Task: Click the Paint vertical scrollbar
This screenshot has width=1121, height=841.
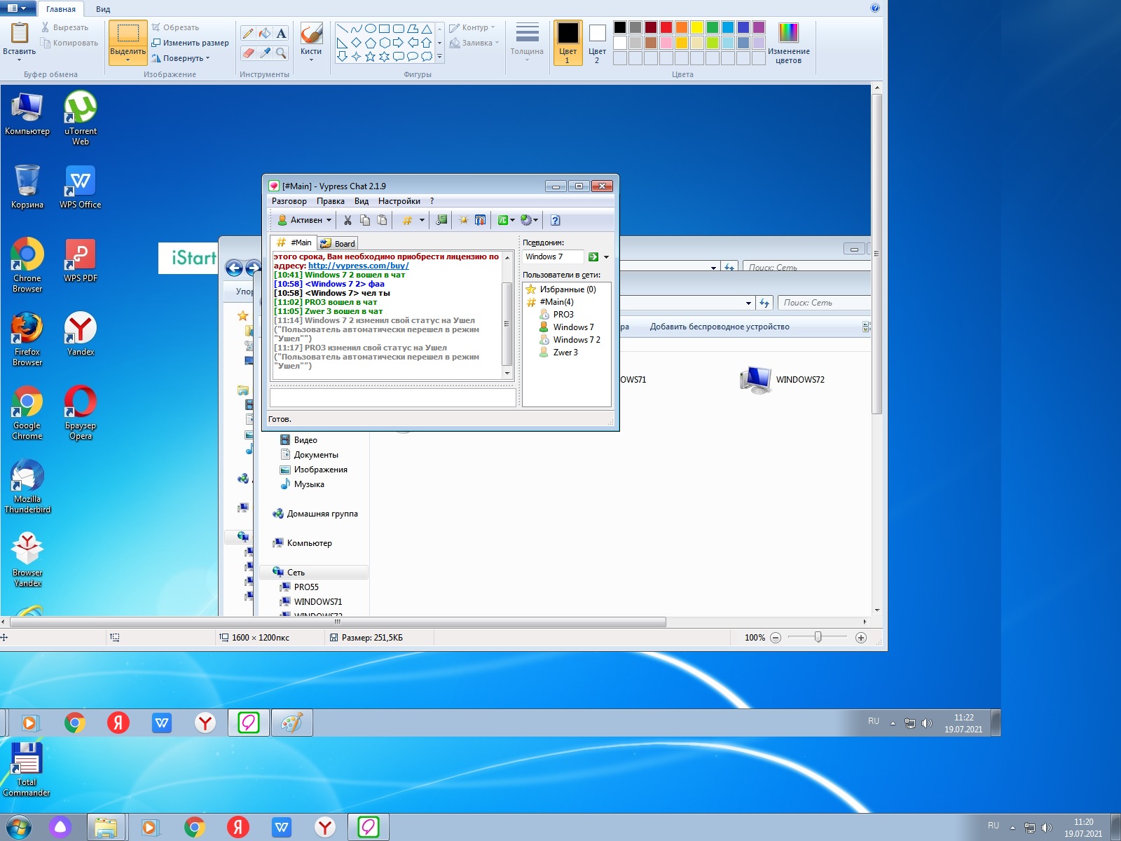Action: [x=876, y=252]
